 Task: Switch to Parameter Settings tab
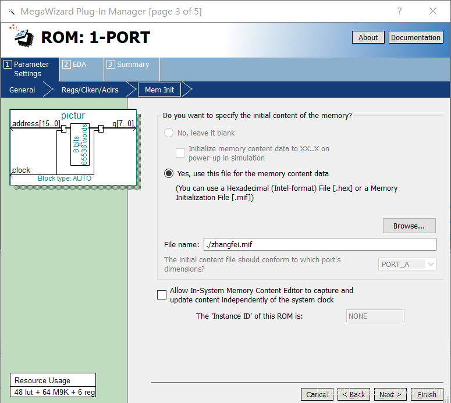coord(30,69)
